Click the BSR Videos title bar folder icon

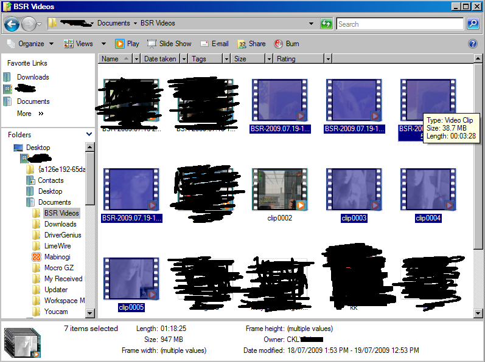coord(7,7)
